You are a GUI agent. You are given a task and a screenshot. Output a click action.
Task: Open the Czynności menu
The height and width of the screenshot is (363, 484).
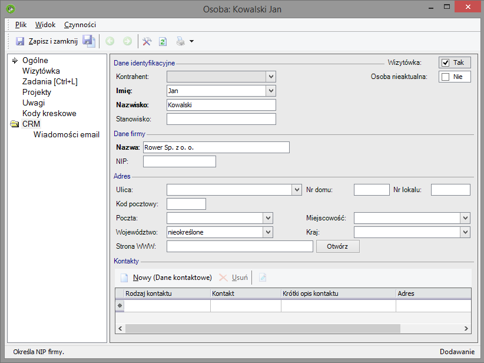(80, 25)
